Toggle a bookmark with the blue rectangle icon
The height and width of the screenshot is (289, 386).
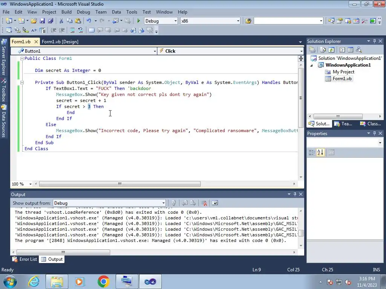[x=91, y=30]
